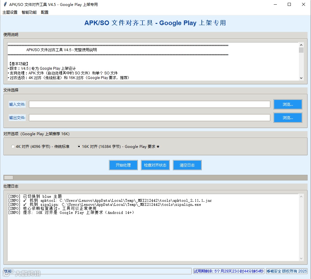The width and height of the screenshot is (311, 279).
Task: Click the main title APK/SO 文件对齐工具 heading
Action: coord(155,23)
